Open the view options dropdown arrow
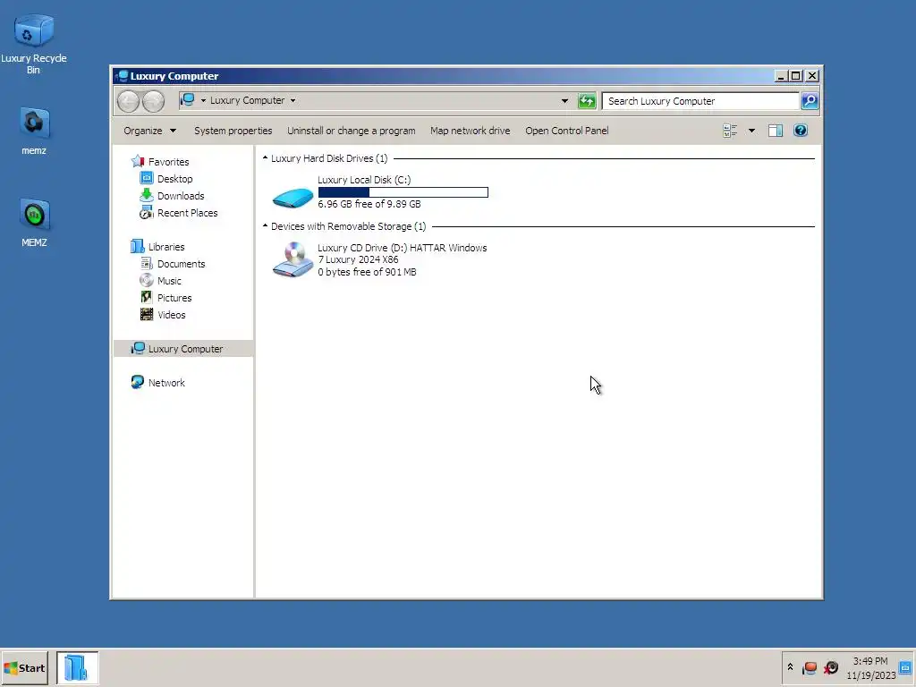916x687 pixels. coord(751,131)
